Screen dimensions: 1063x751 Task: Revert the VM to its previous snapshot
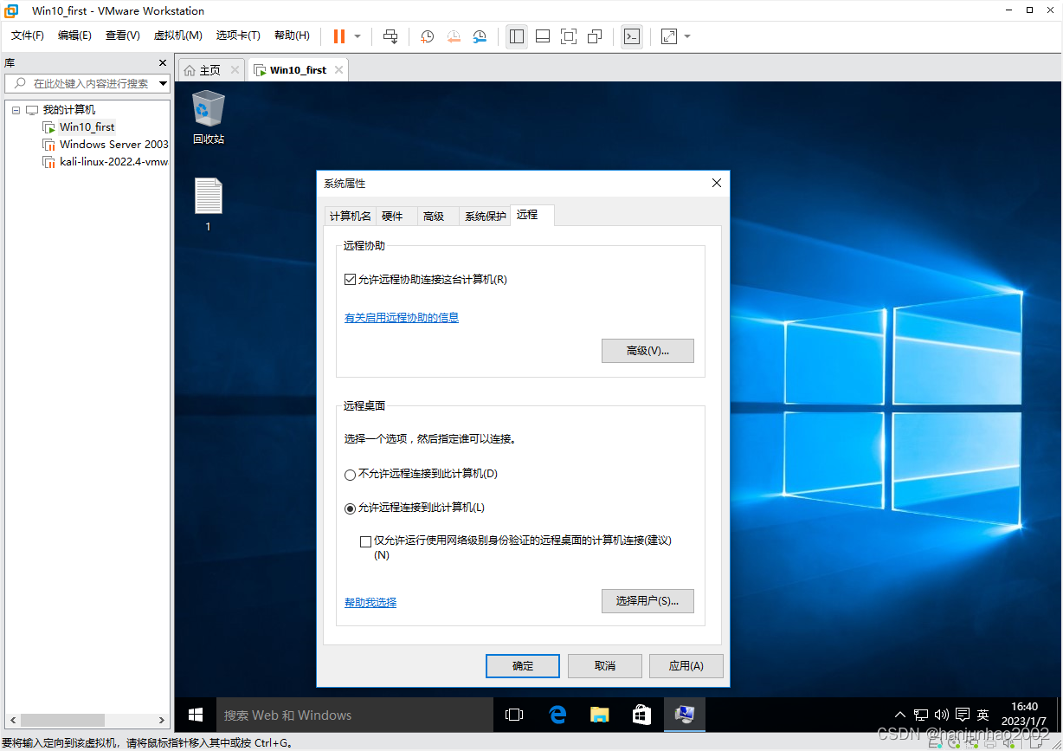click(454, 36)
